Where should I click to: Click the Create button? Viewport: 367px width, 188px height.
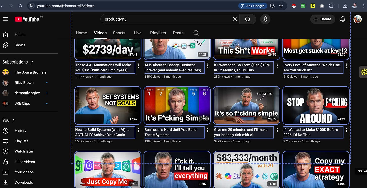322,19
